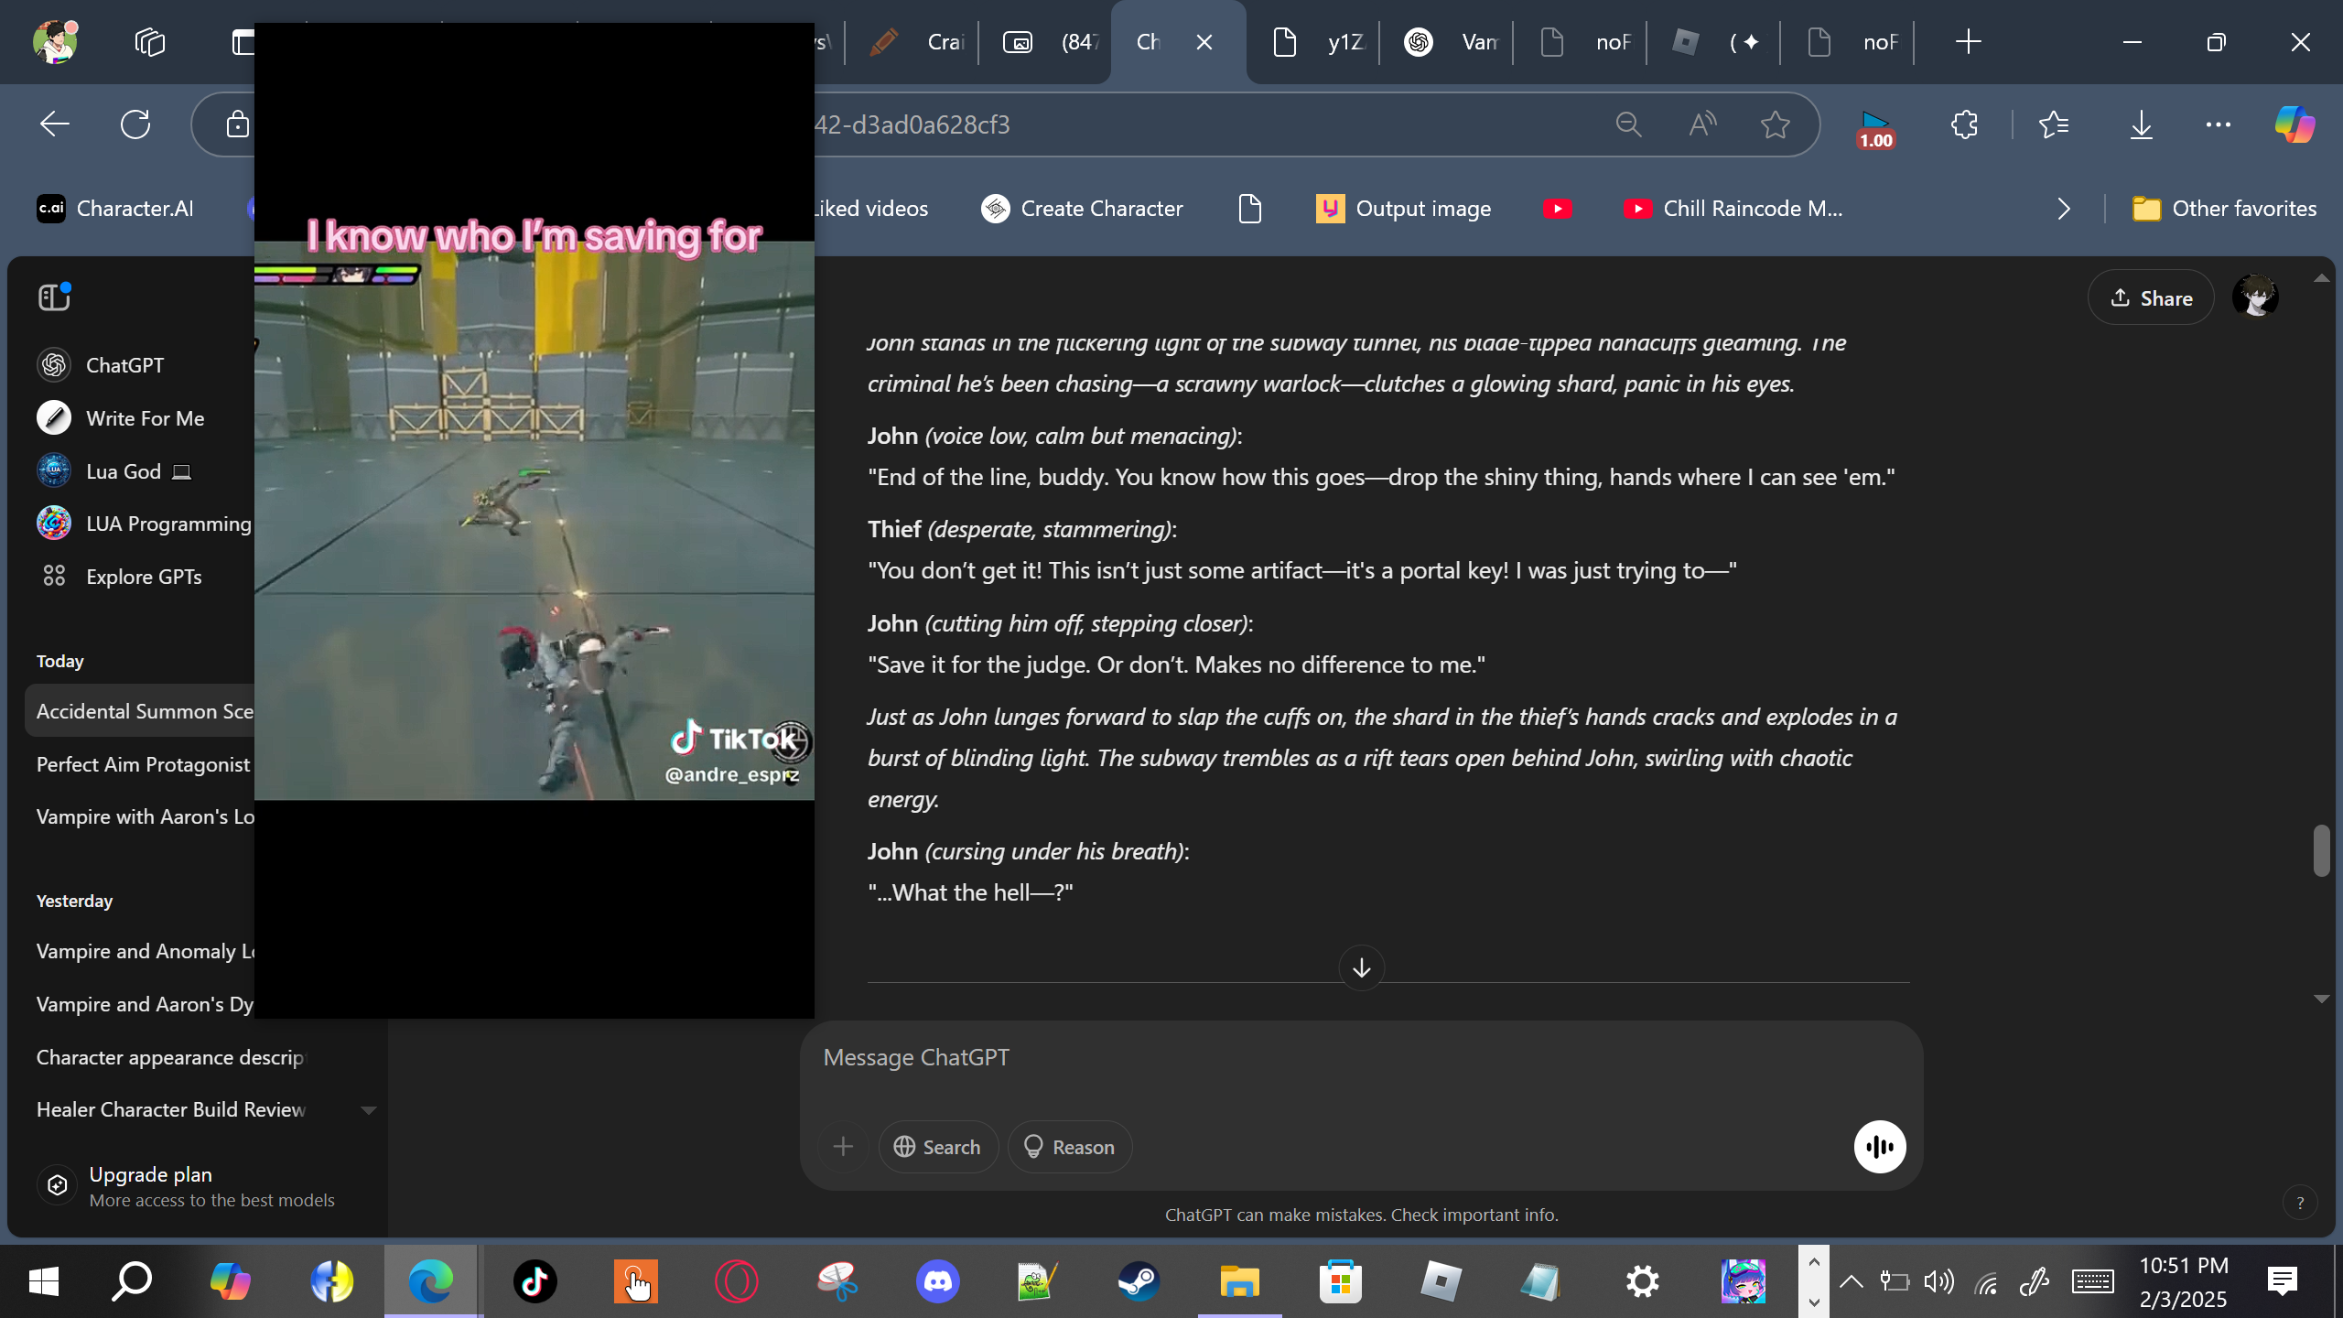Screen dimensions: 2343x1318
Task: Open the notification center
Action: pyautogui.click(x=2283, y=1280)
